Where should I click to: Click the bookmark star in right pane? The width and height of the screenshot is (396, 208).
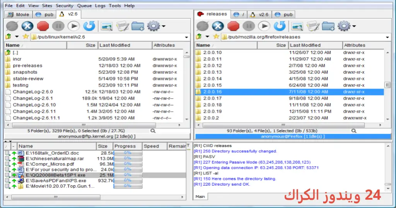[216, 37]
